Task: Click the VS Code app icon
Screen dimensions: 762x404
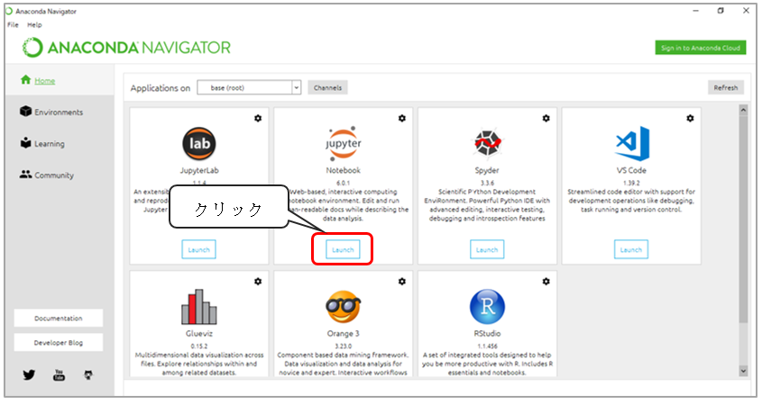Action: pos(630,144)
